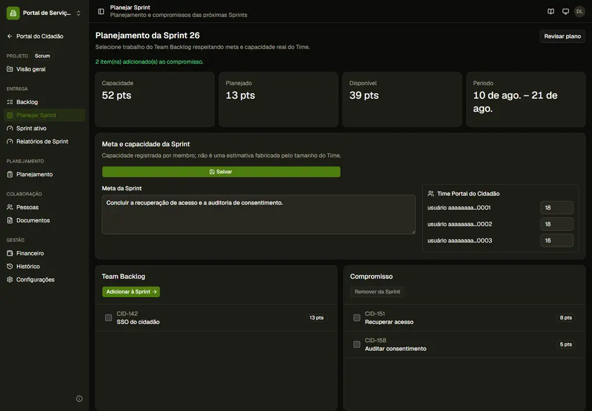
Task: Check the CID-158 Auditar consentimento checkbox
Action: click(357, 344)
